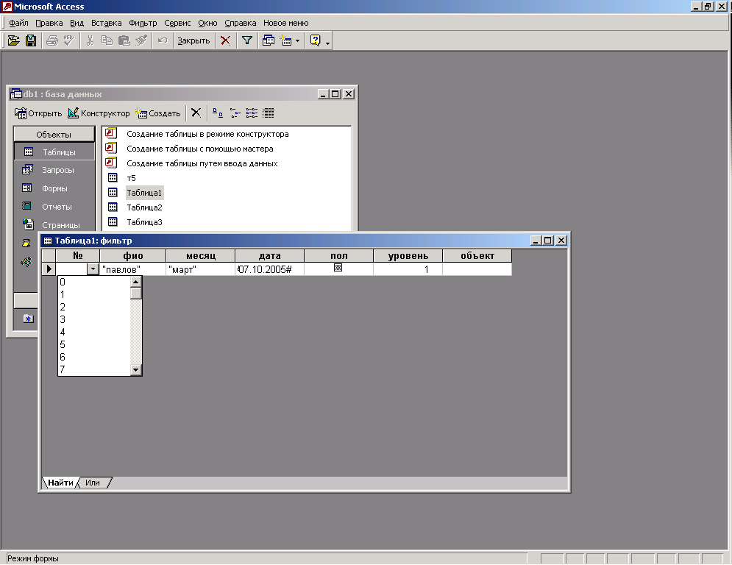Select Создание таблицы с помощью мастера
Image resolution: width=732 pixels, height=565 pixels.
(x=200, y=149)
